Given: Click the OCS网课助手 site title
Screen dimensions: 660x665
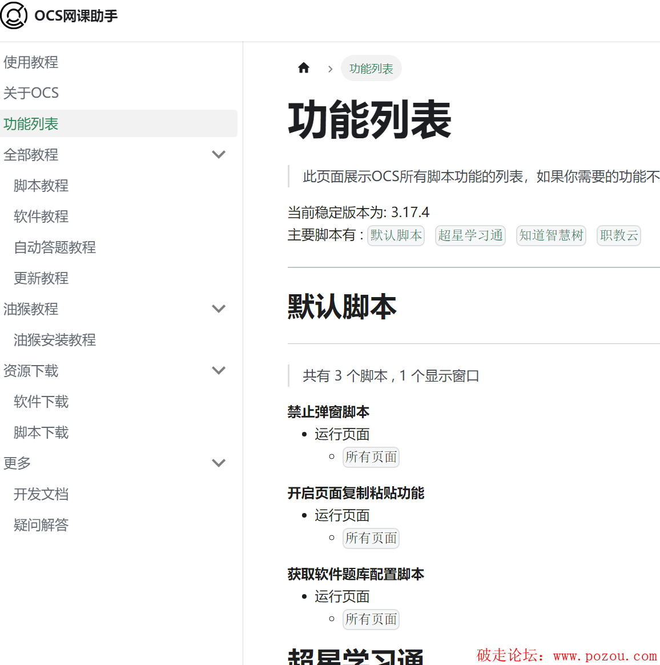Looking at the screenshot, I should point(76,15).
